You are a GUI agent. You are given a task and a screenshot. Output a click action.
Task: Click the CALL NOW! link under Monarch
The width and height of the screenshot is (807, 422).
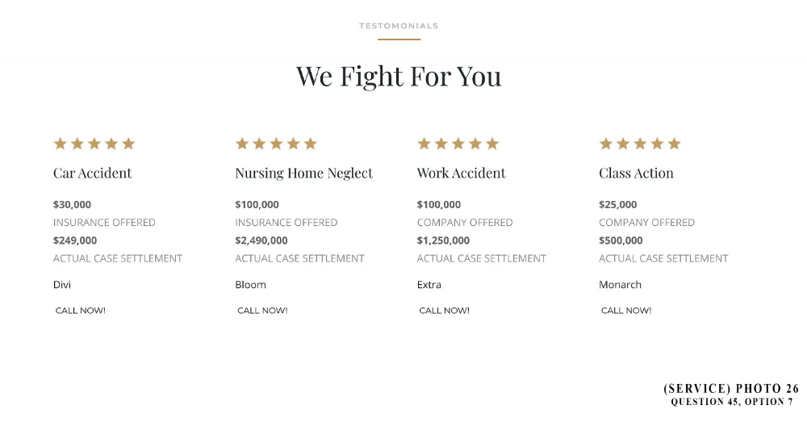coord(626,311)
